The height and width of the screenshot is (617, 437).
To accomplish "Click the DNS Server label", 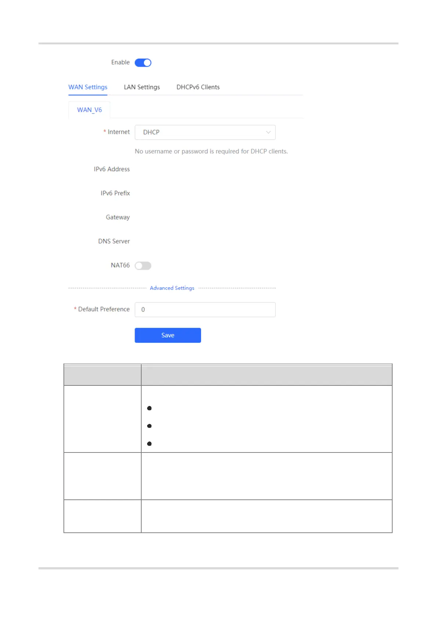I will (114, 241).
